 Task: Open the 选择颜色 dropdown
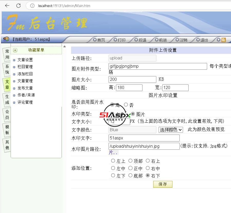tap(171, 130)
